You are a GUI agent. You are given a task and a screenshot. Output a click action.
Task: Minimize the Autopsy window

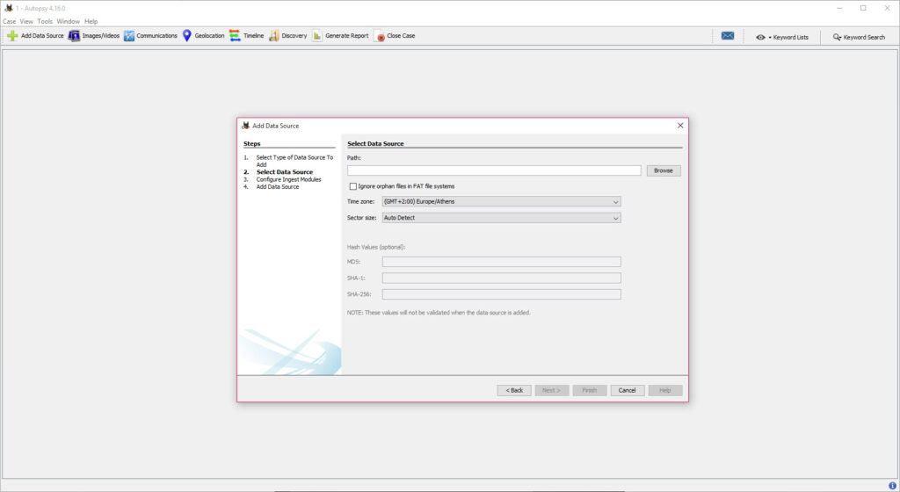coord(839,8)
